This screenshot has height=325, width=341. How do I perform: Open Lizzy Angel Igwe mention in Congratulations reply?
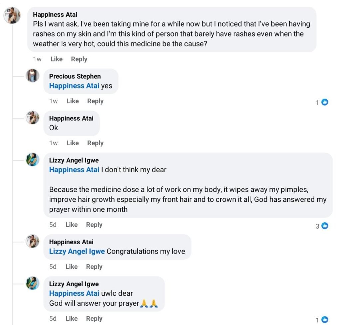77,251
